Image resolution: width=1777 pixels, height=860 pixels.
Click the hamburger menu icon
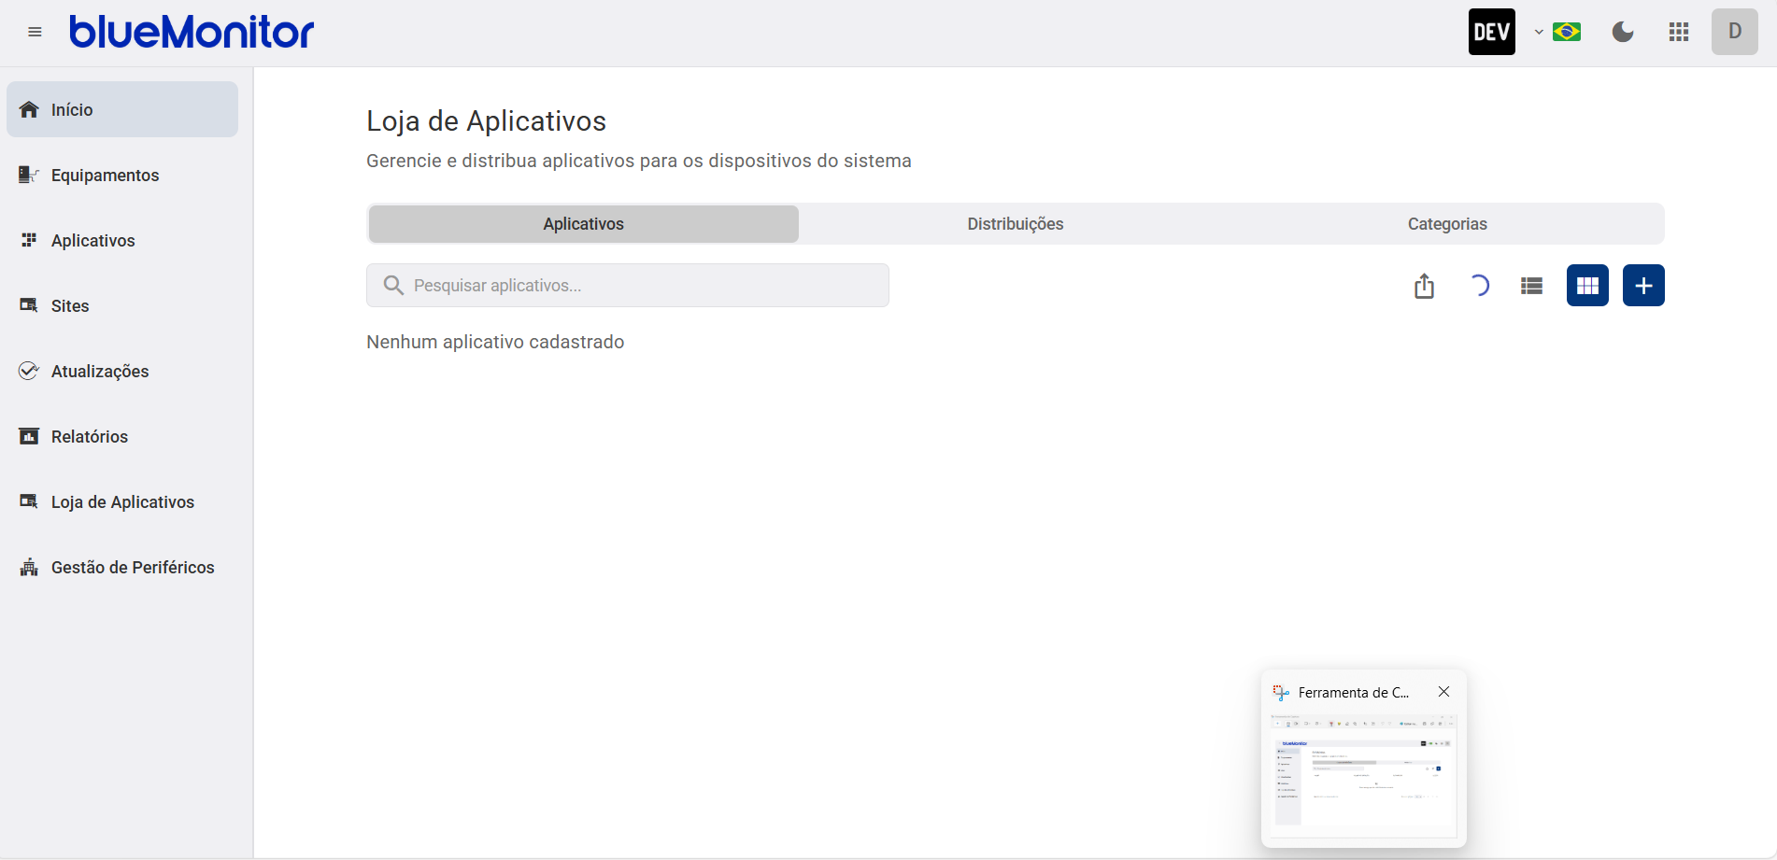click(x=35, y=32)
